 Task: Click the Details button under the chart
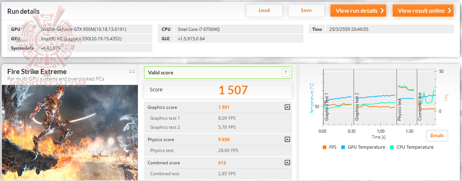(437, 136)
